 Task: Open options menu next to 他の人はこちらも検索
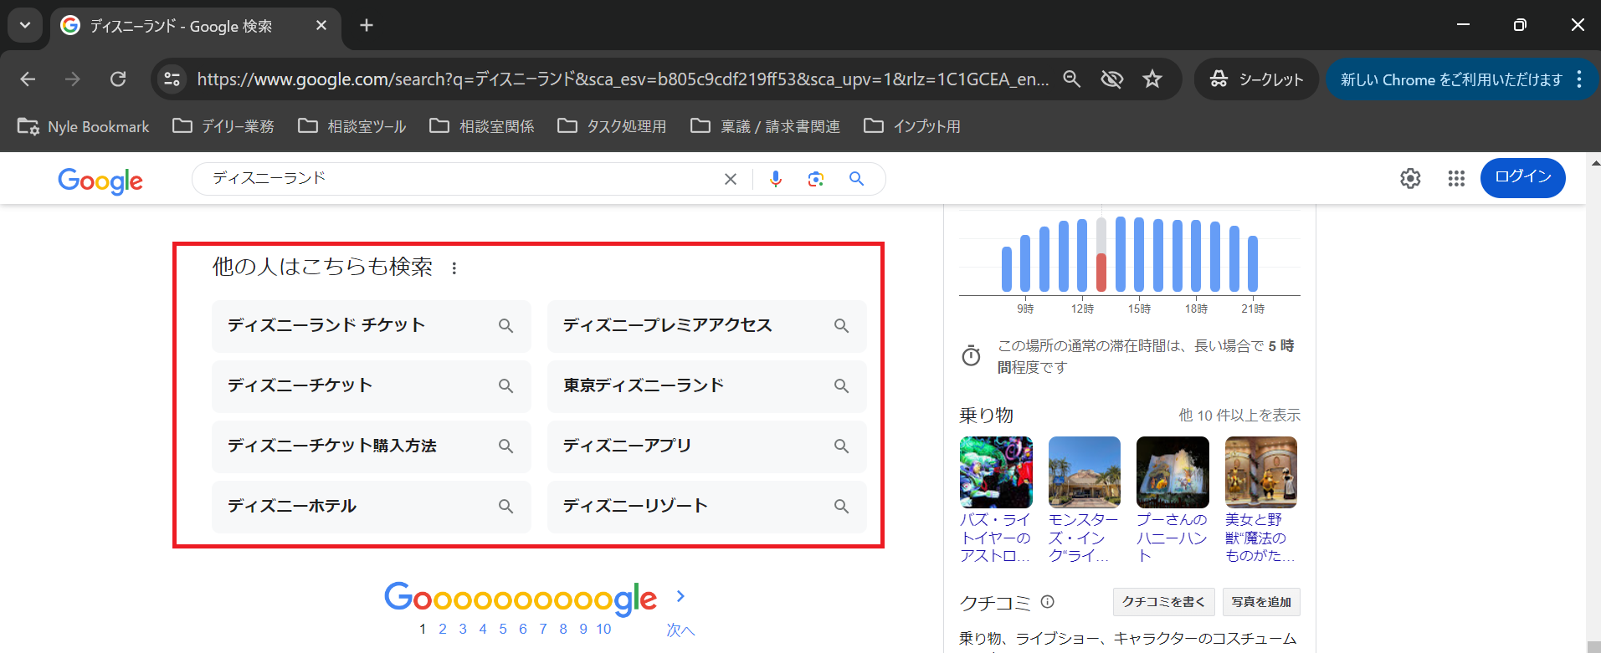454,268
